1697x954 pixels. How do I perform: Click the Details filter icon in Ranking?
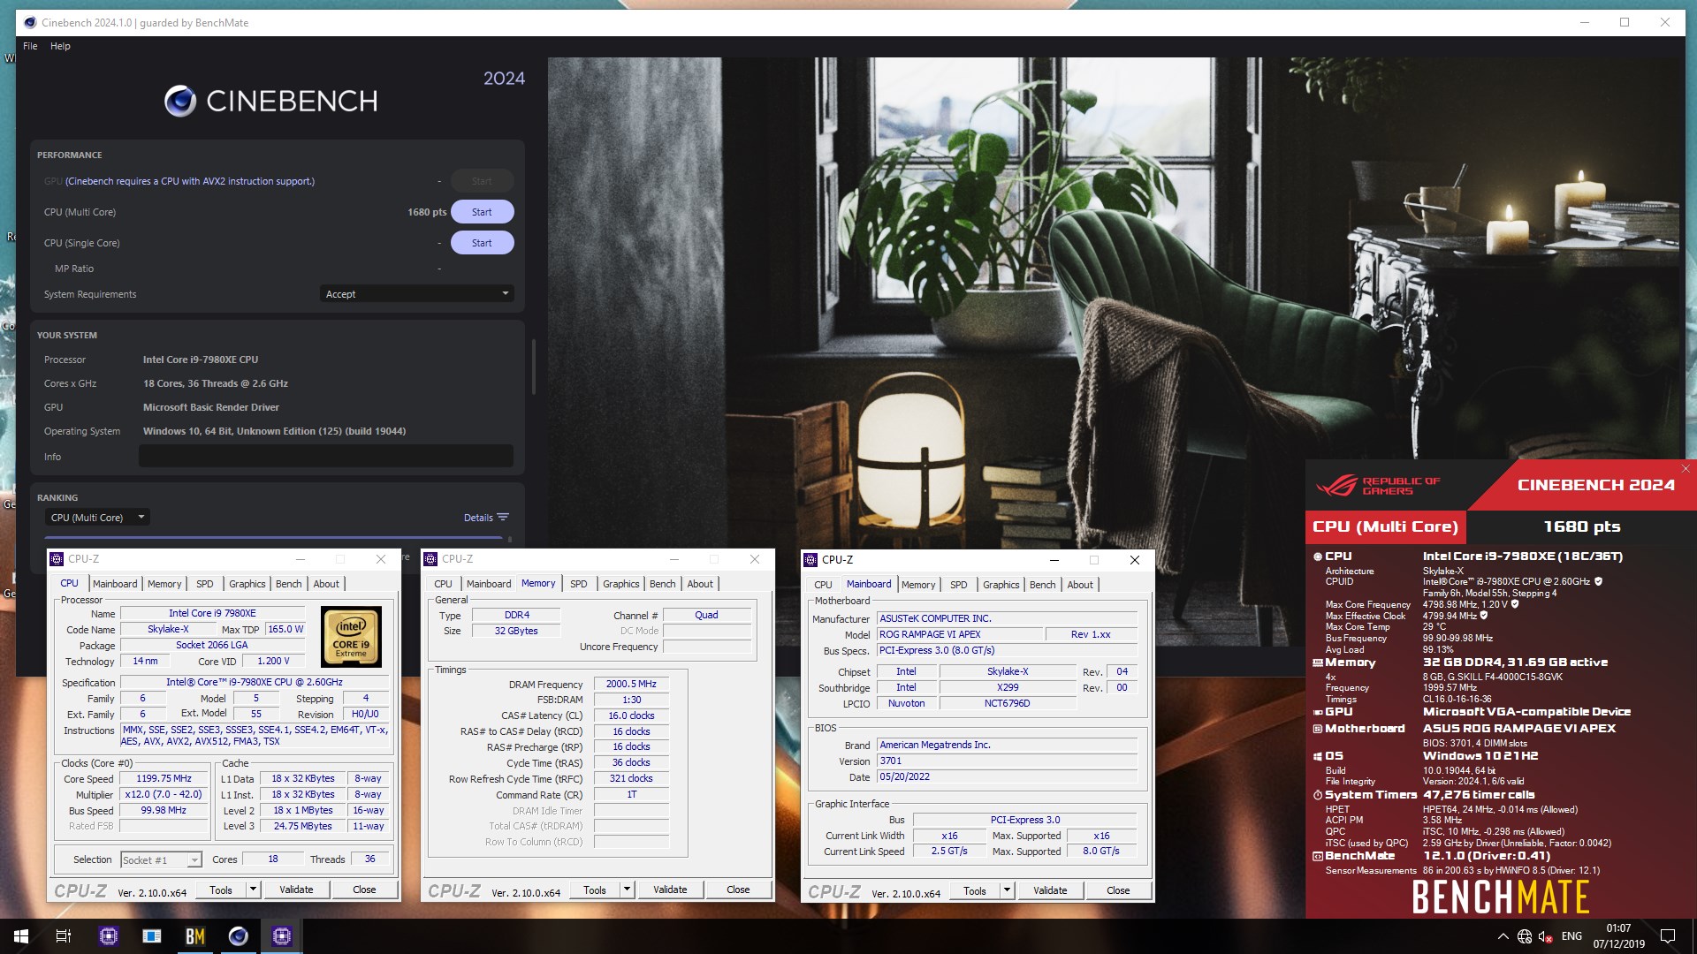click(x=503, y=518)
